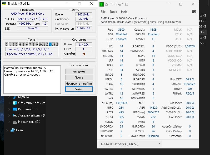Image resolution: width=210 pixels, height=155 pixels.
Task: Click the GDM Enabled value
Action: coord(121,39)
